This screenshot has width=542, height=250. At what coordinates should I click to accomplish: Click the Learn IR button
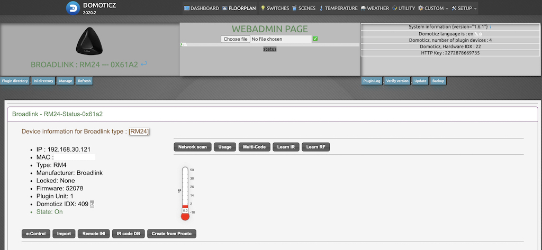286,147
